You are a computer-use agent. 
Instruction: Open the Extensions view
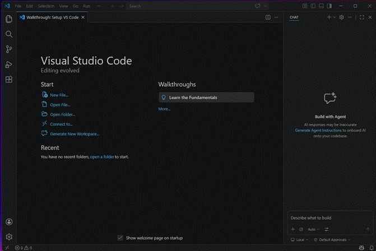point(9,80)
